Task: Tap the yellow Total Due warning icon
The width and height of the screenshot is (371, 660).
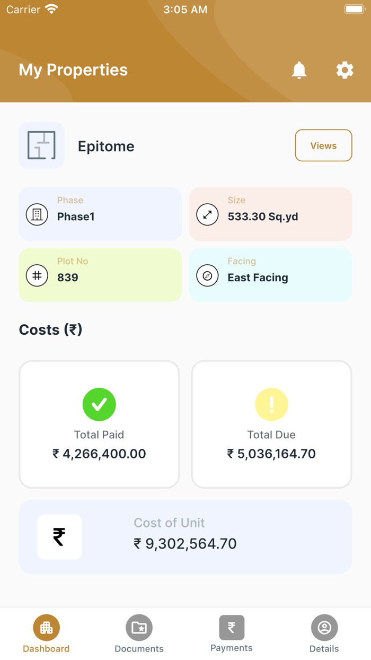Action: pos(271,404)
